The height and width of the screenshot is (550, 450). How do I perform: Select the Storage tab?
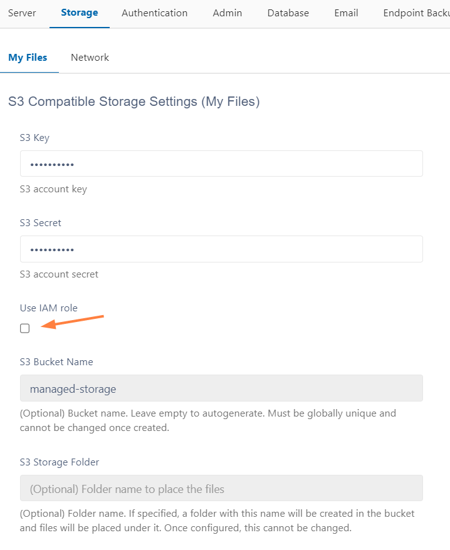(x=80, y=13)
